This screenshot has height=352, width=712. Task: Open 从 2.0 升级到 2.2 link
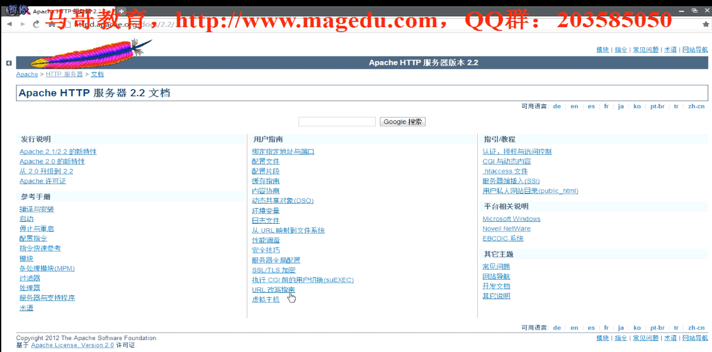(x=47, y=172)
